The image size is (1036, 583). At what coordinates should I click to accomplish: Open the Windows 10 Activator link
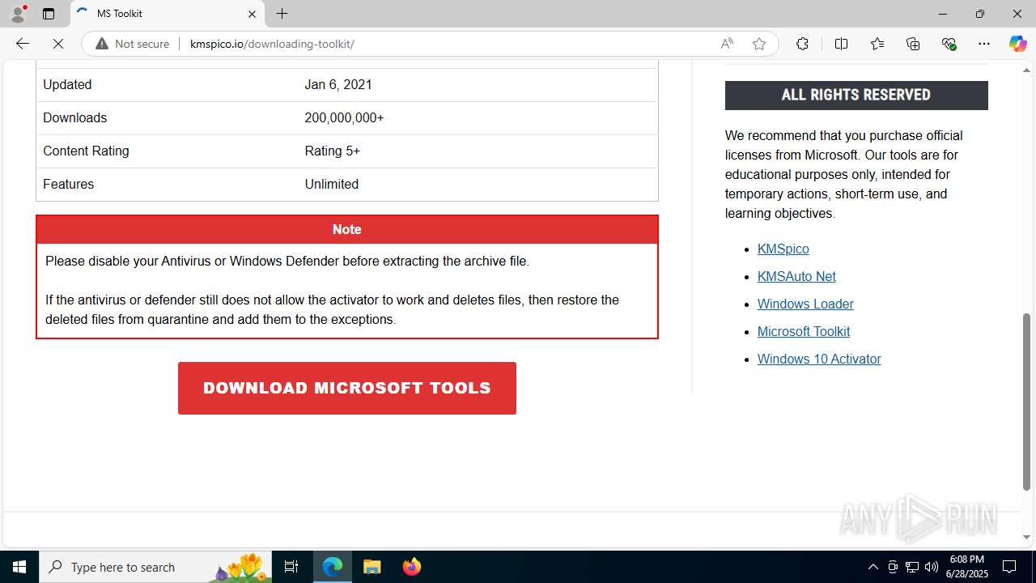click(819, 359)
